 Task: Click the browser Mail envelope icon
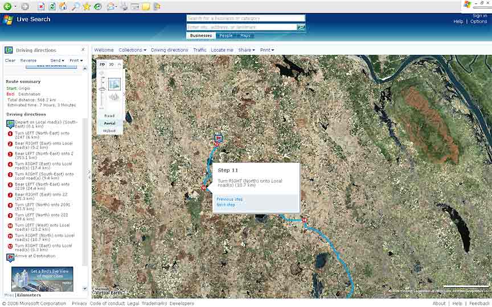point(111,6)
